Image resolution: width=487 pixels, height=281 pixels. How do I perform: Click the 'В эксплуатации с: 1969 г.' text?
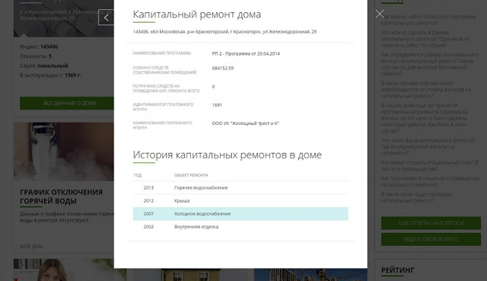(51, 75)
